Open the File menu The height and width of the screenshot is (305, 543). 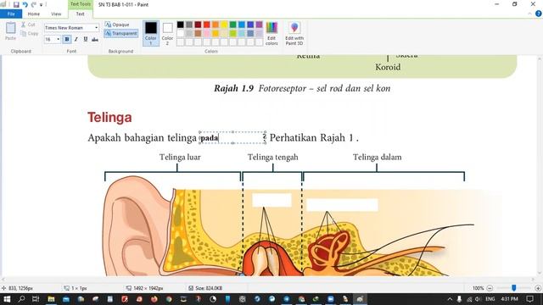[11, 14]
